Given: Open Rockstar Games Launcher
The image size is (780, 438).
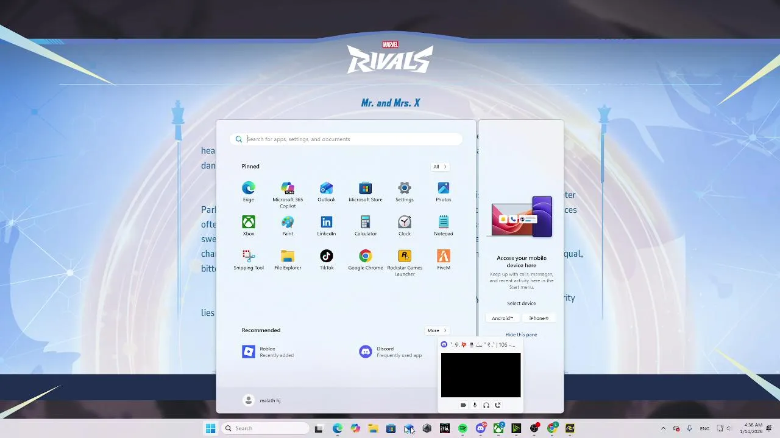Looking at the screenshot, I should click(405, 262).
